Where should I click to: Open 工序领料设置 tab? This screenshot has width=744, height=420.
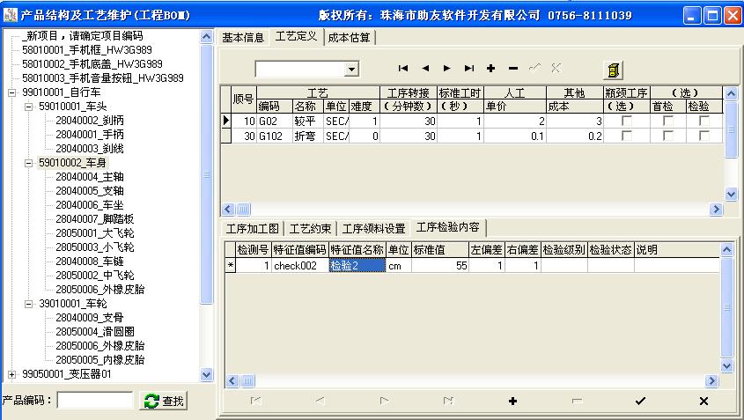(374, 229)
